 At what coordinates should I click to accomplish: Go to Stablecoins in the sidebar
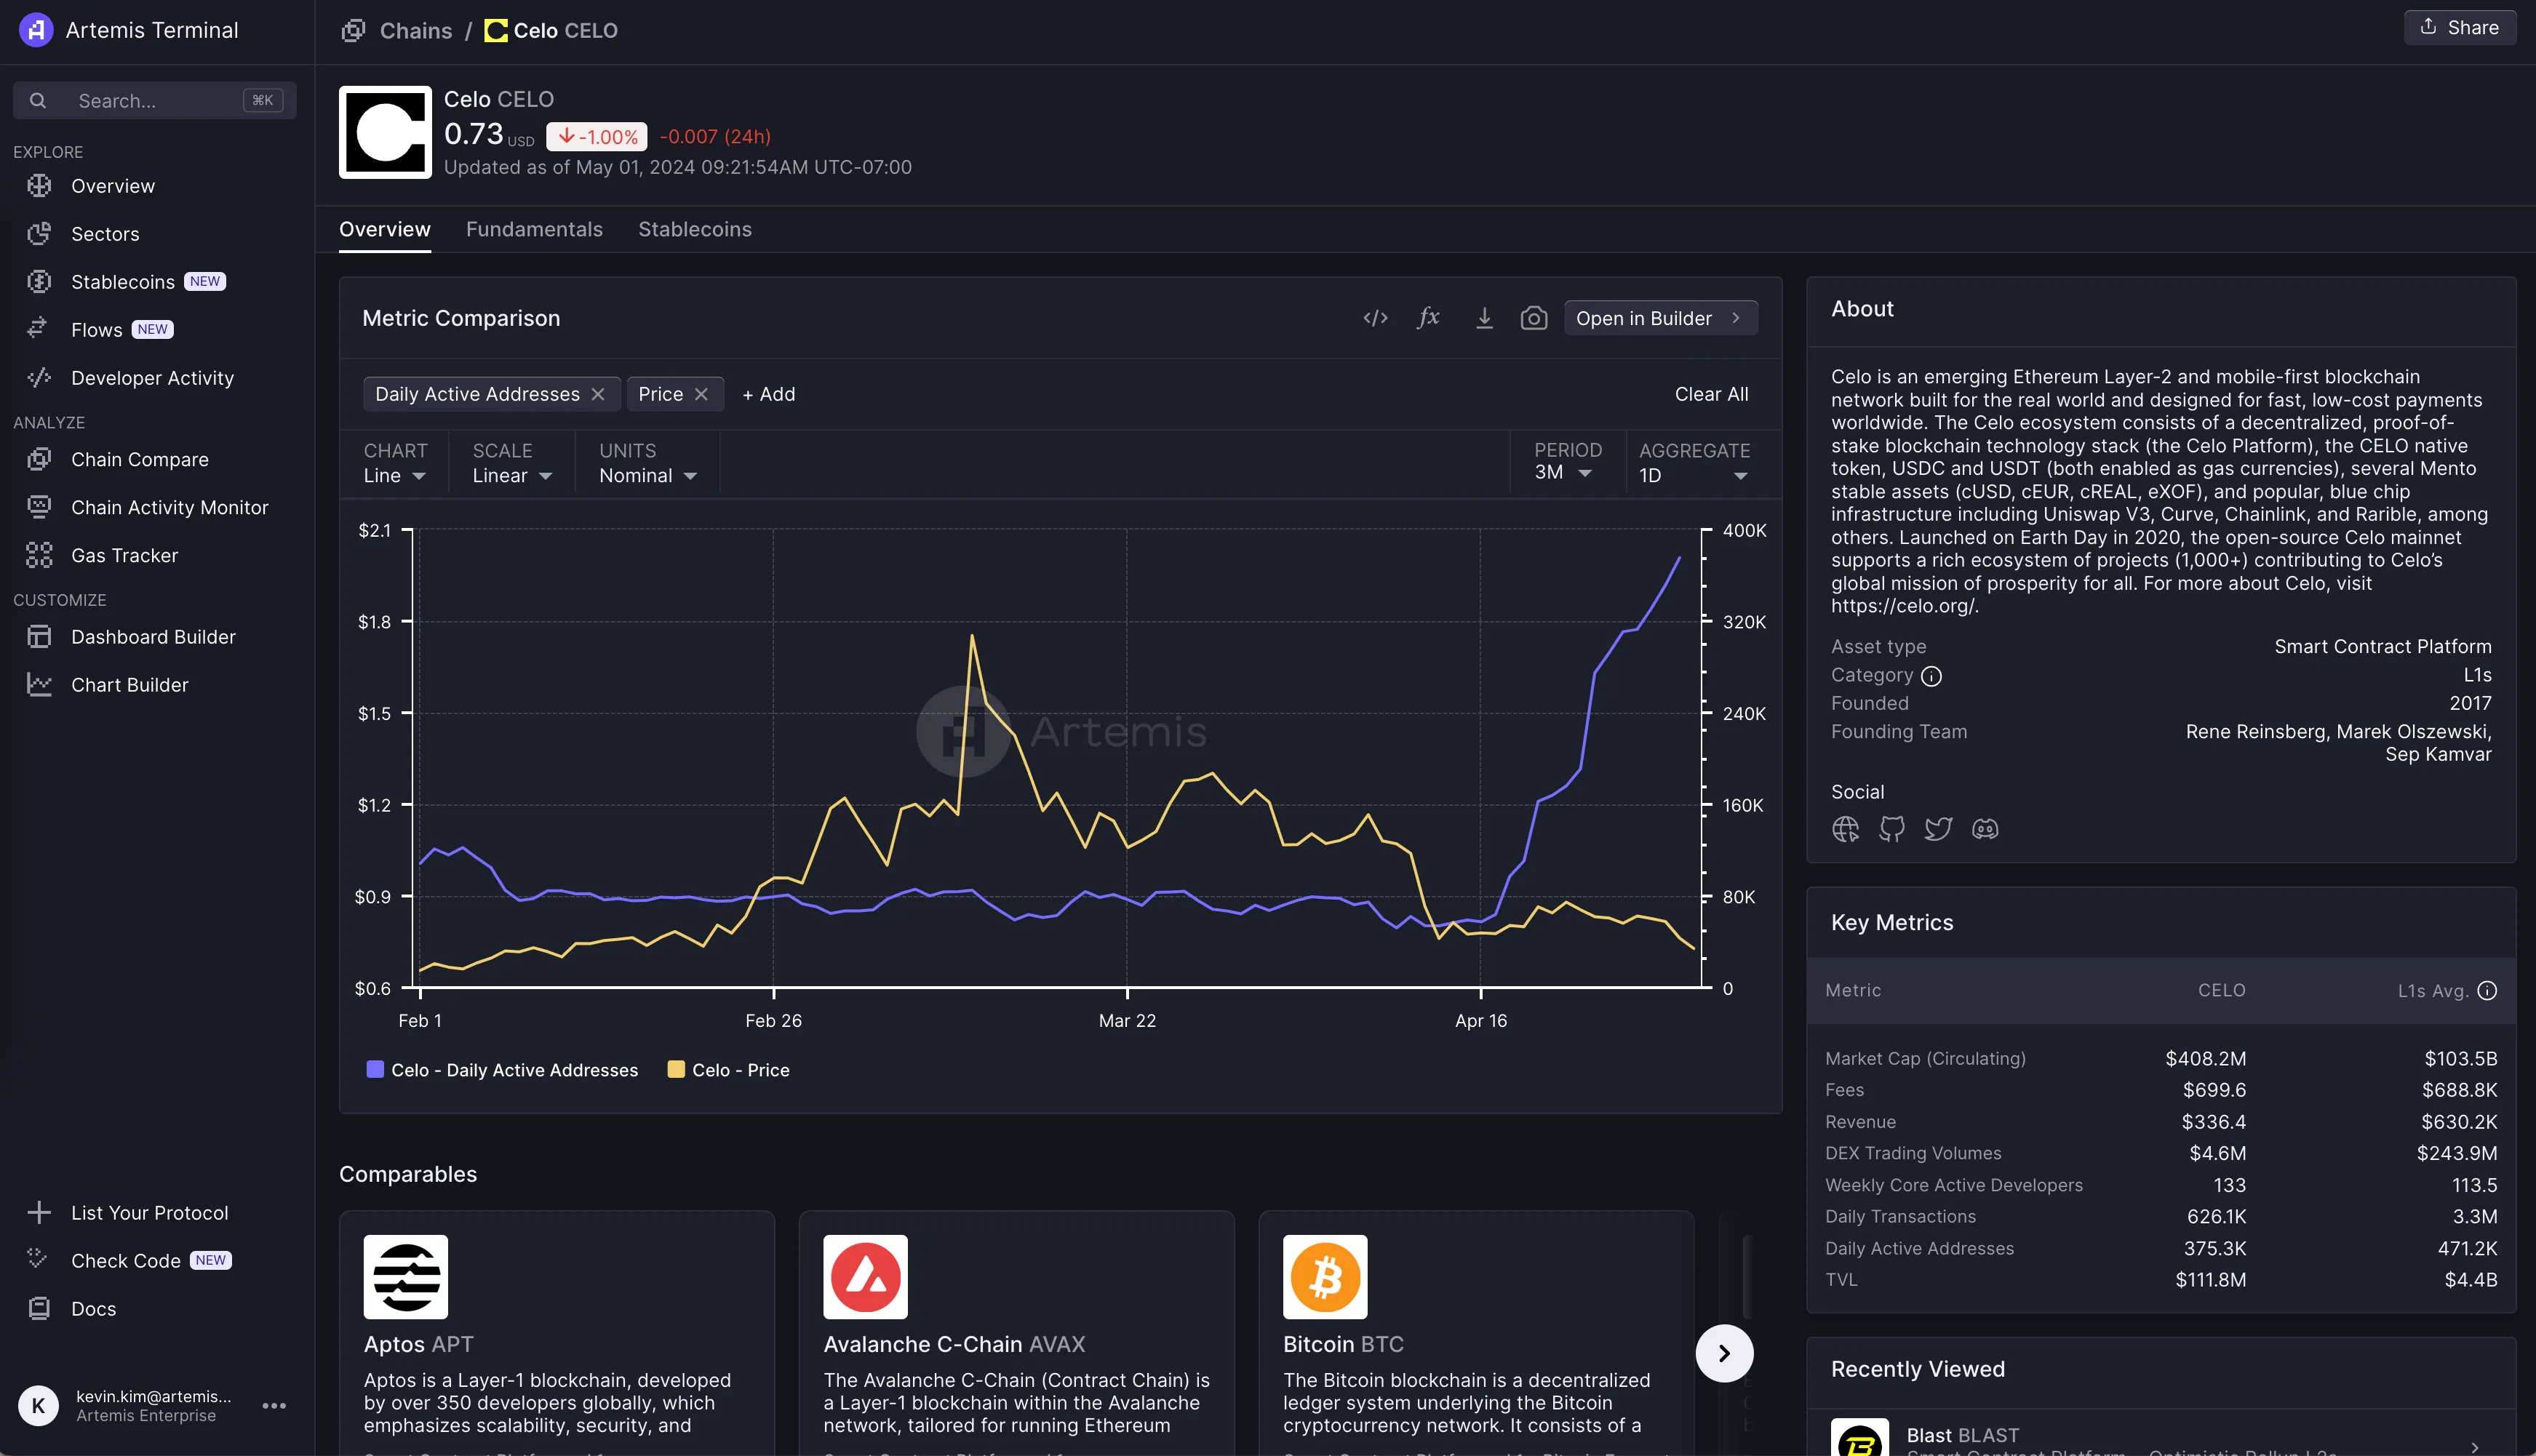[x=122, y=282]
